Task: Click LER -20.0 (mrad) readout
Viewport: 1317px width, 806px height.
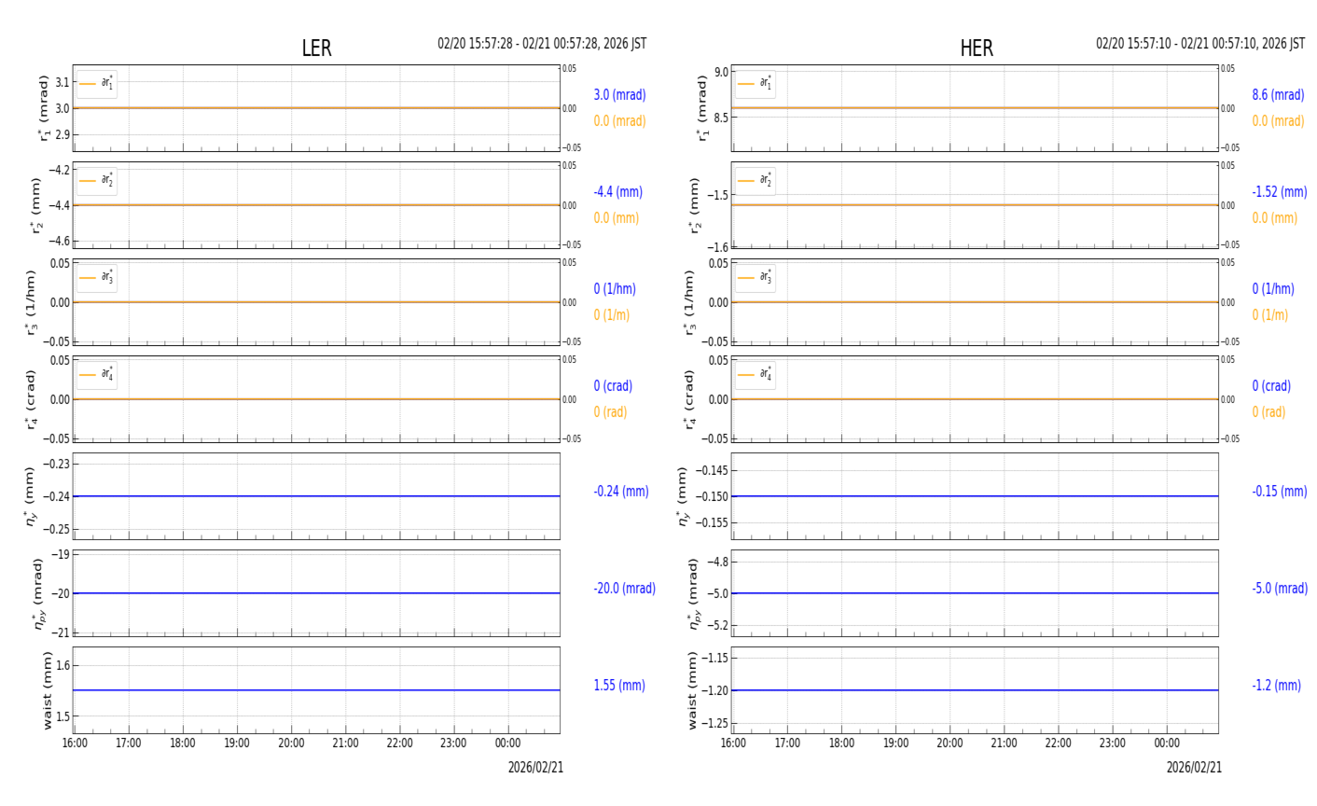Action: coord(624,589)
